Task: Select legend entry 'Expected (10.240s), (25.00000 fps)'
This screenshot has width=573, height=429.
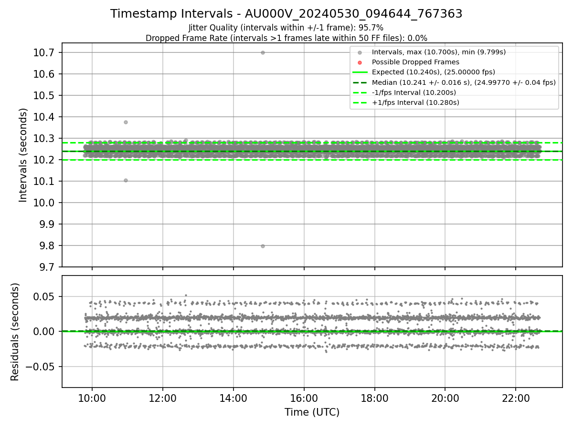Action: (x=434, y=72)
